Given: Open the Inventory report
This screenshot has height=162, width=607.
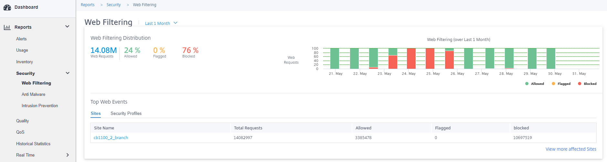Looking at the screenshot, I should pos(25,62).
